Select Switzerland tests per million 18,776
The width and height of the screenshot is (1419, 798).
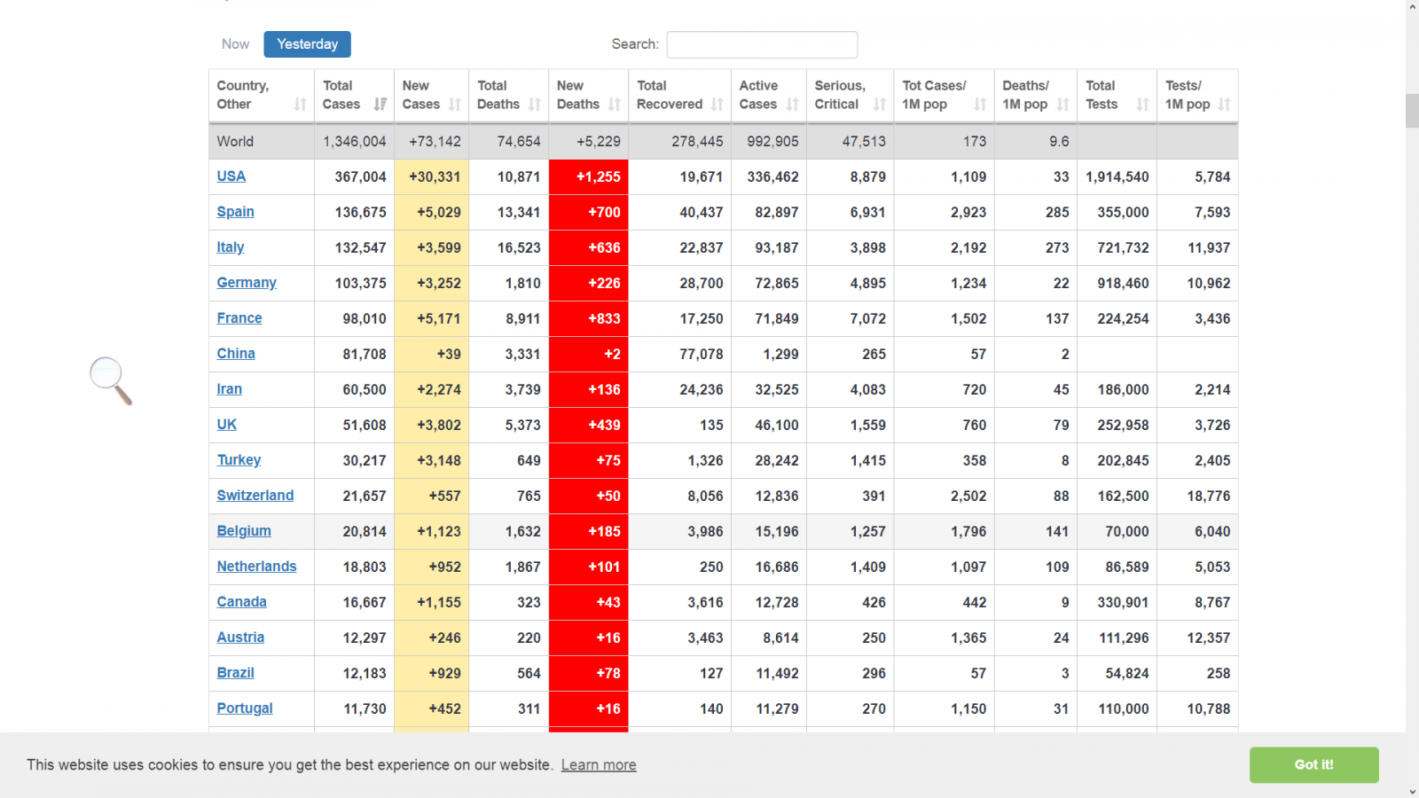point(1197,497)
